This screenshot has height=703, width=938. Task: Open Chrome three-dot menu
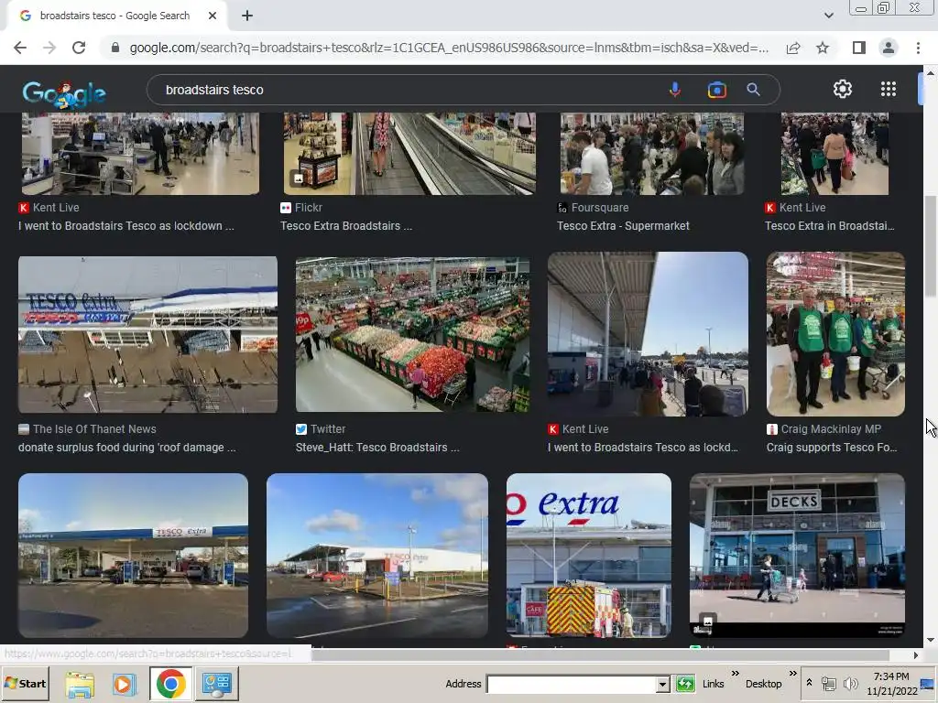point(918,48)
